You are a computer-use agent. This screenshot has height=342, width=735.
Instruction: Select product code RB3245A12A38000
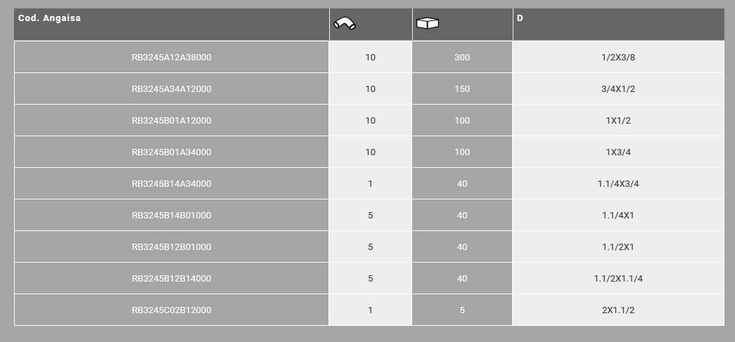pos(172,58)
